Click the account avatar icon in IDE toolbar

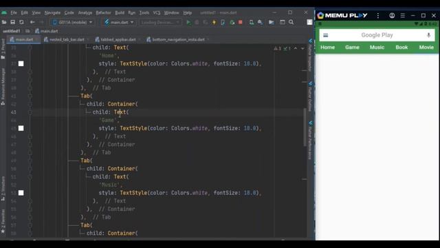pyautogui.click(x=309, y=22)
